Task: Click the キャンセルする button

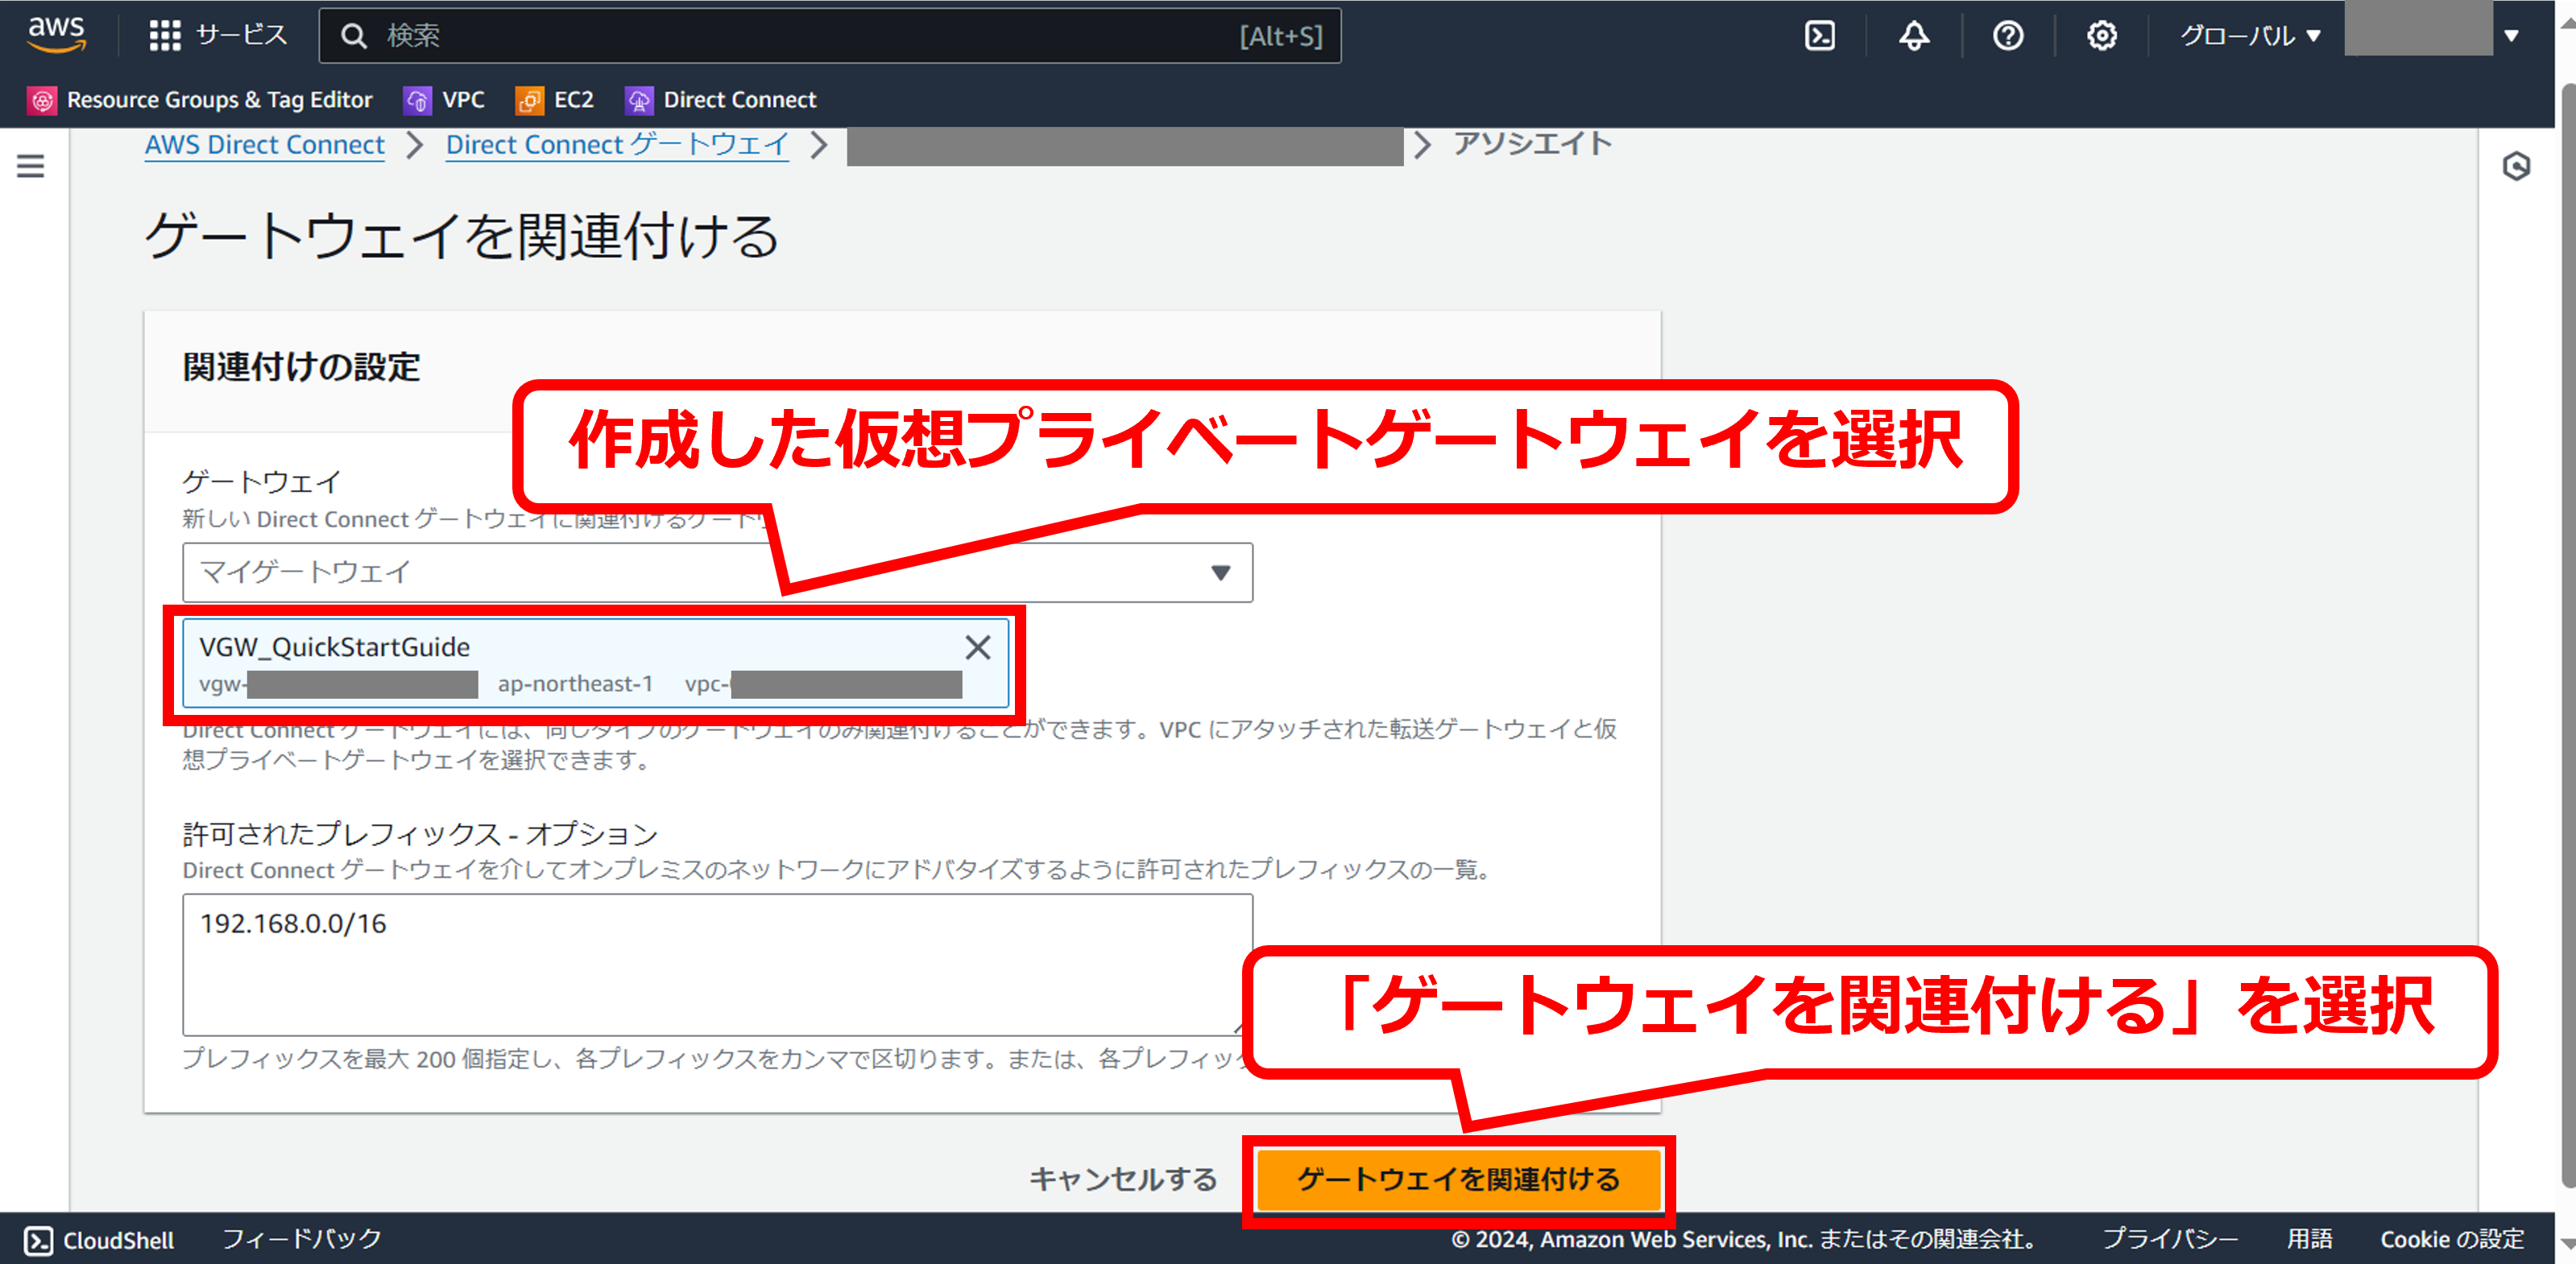Action: (x=1123, y=1179)
